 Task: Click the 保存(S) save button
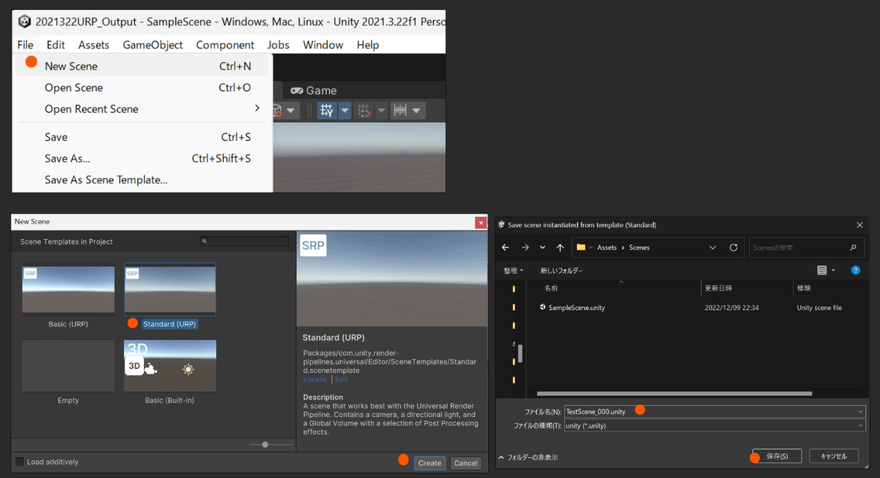[777, 456]
